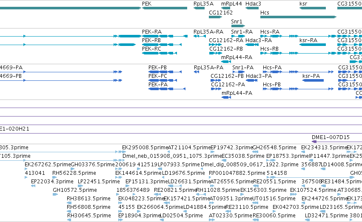Select EST Dmel_neb_015908_0951_1075.3prime
This screenshot has height=222, width=362.
(x=124, y=160)
